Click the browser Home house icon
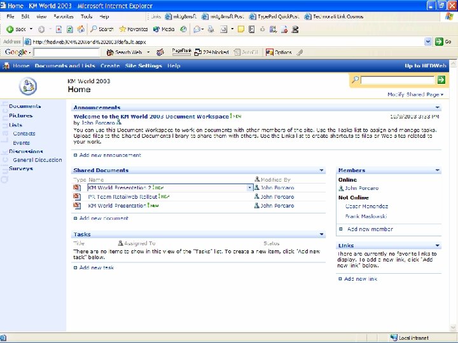 81,29
